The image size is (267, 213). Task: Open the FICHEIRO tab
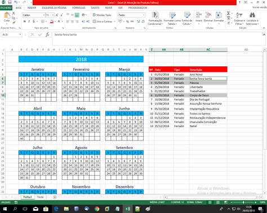pos(6,8)
